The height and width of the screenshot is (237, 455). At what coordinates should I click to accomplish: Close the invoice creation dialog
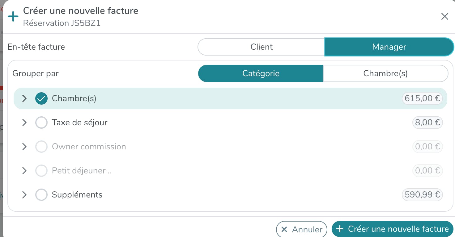[x=444, y=17]
